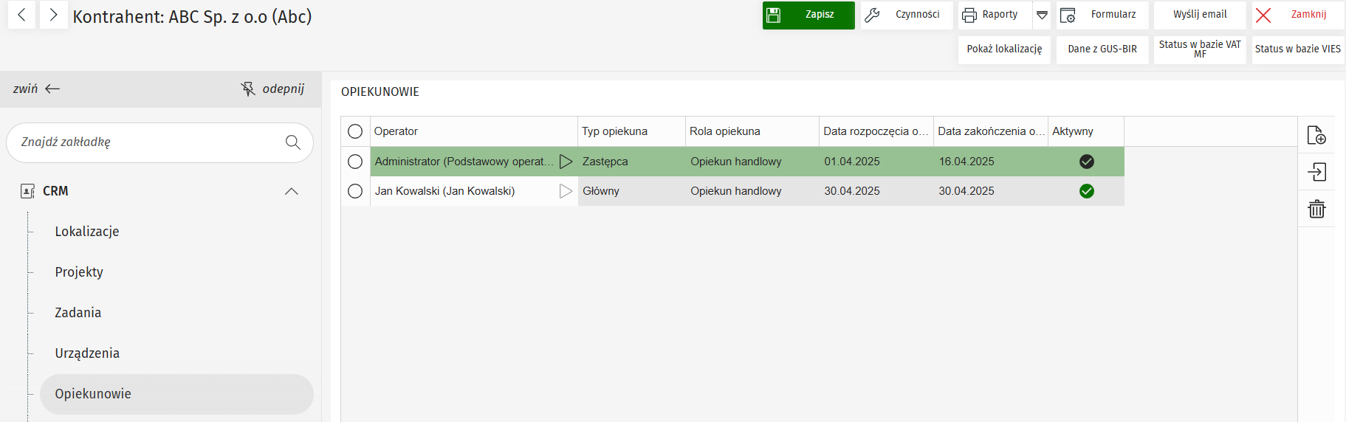Open the Lokalizacje tab in sidebar
The height and width of the screenshot is (422, 1346).
click(87, 232)
